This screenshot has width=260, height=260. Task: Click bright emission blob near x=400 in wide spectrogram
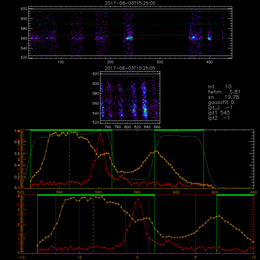(x=209, y=38)
